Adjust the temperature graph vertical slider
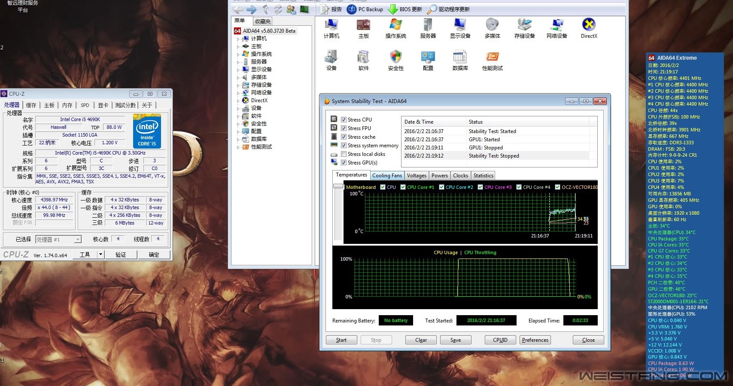The height and width of the screenshot is (386, 733). pyautogui.click(x=338, y=186)
